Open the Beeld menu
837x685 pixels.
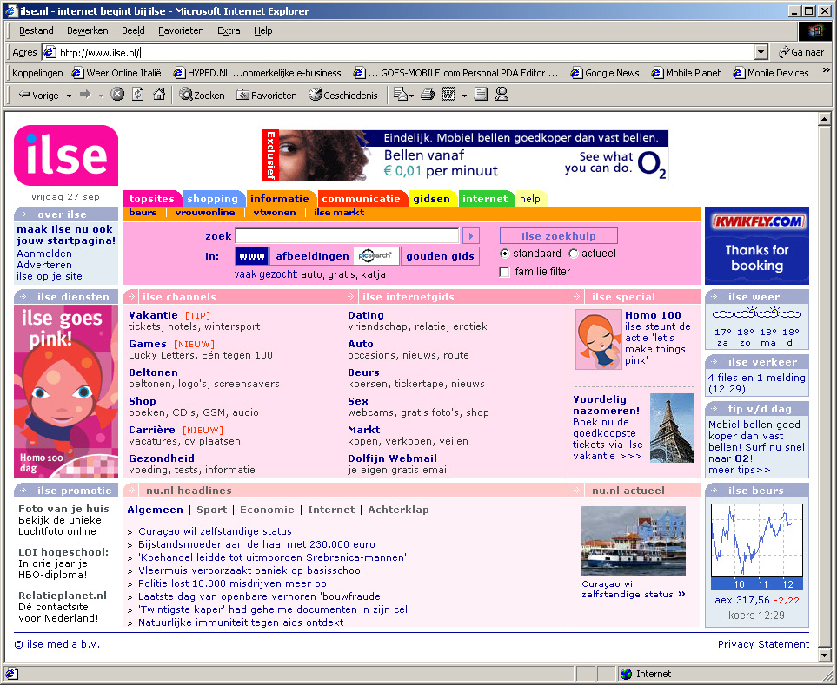coord(133,30)
